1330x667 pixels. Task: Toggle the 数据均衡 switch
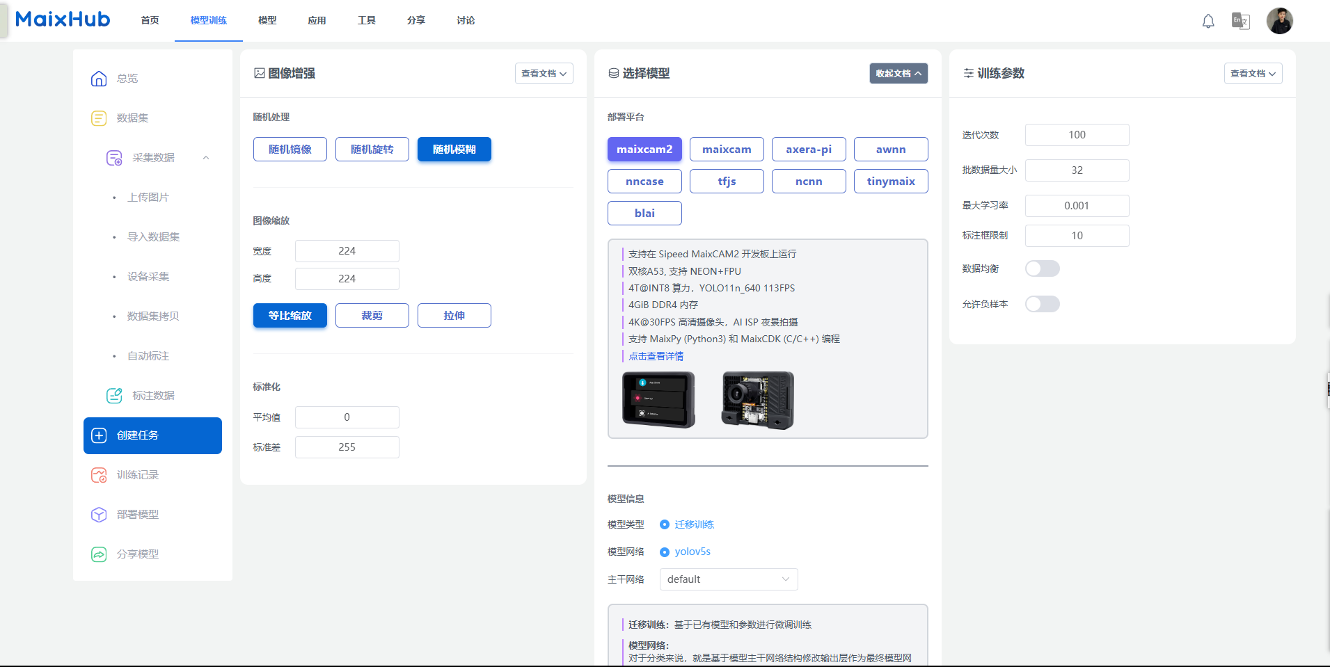pyautogui.click(x=1043, y=268)
